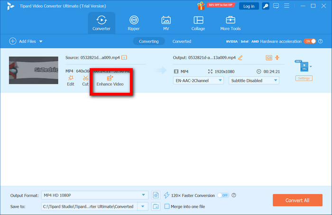Screen dimensions: 332x215
Task: Check Merge into one file
Action: [167, 206]
